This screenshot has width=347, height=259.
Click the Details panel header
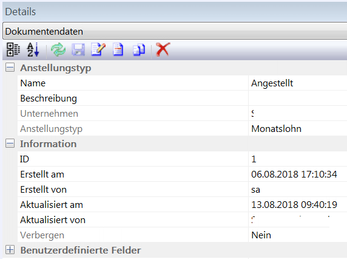175,12
